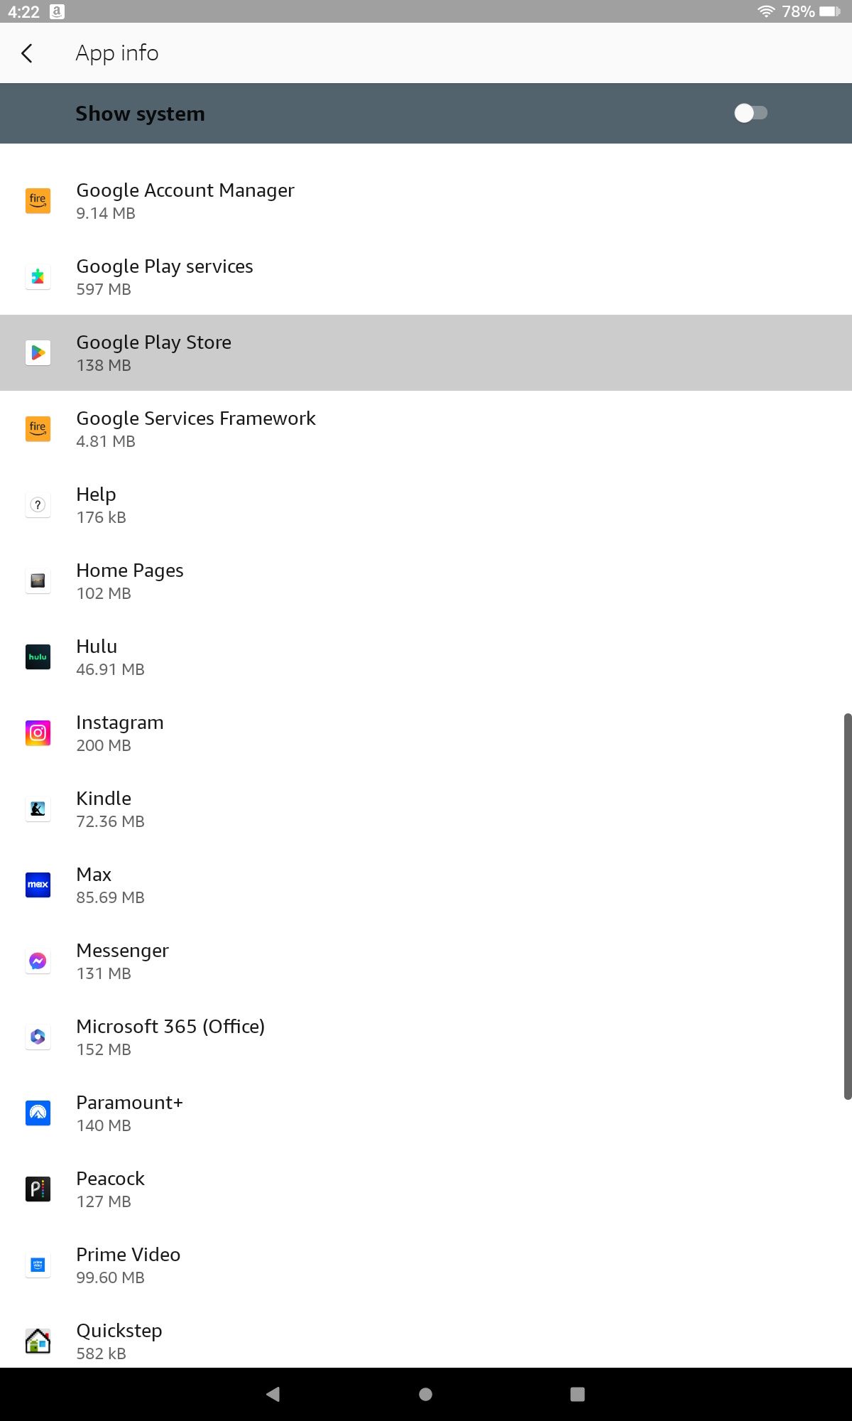Open Google Account Manager app info
The image size is (852, 1421).
coord(426,201)
